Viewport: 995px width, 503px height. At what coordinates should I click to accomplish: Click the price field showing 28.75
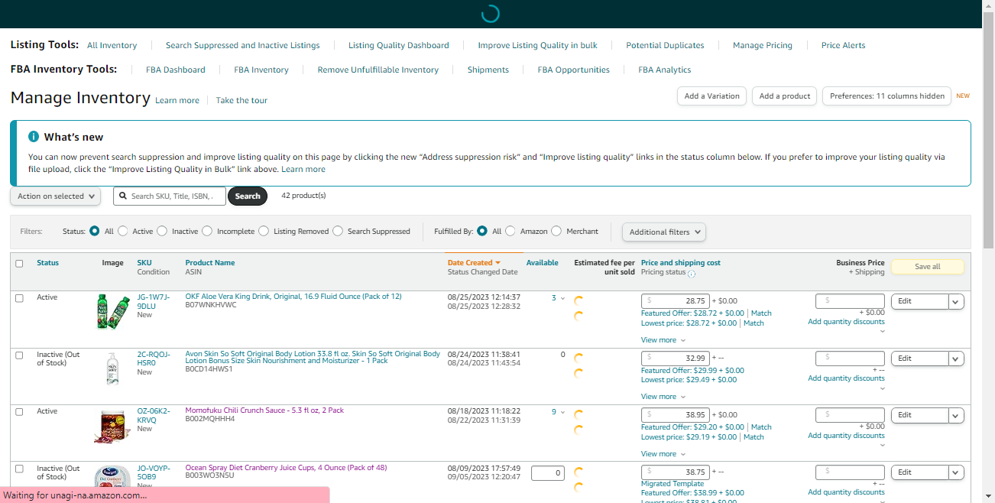click(x=676, y=301)
